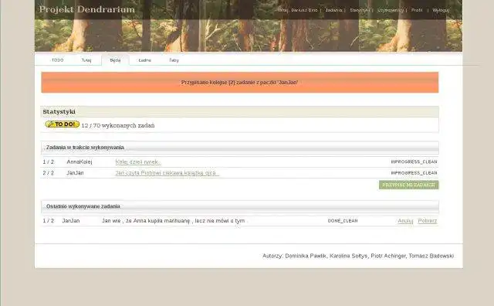Click Anuluj for the JanJan done task

(405, 221)
